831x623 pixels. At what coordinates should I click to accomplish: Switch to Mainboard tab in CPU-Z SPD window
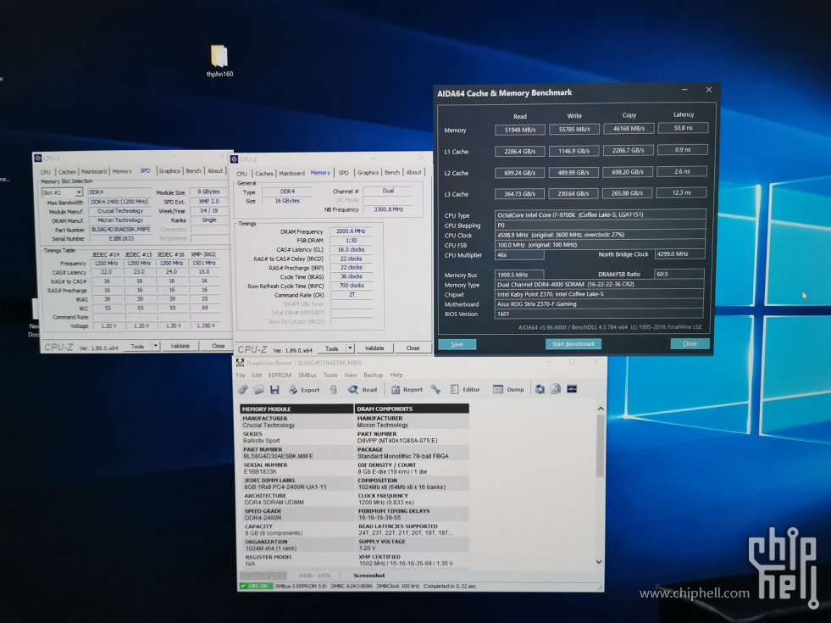coord(94,172)
